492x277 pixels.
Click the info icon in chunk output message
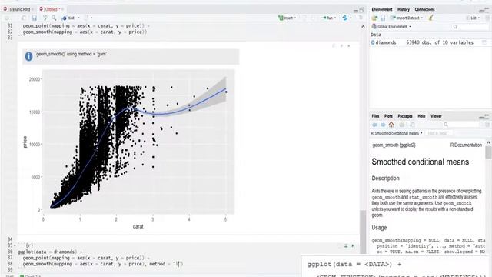28,56
